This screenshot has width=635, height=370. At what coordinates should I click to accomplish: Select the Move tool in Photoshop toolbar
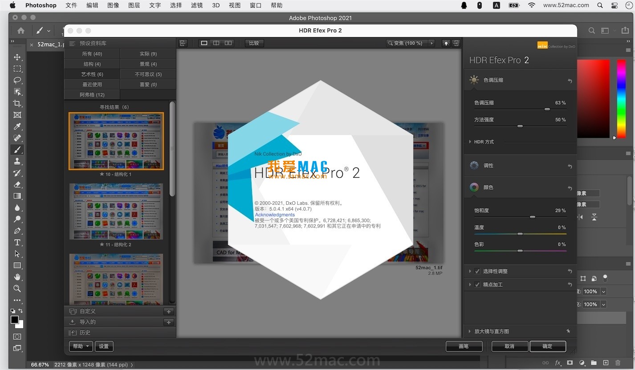[17, 57]
